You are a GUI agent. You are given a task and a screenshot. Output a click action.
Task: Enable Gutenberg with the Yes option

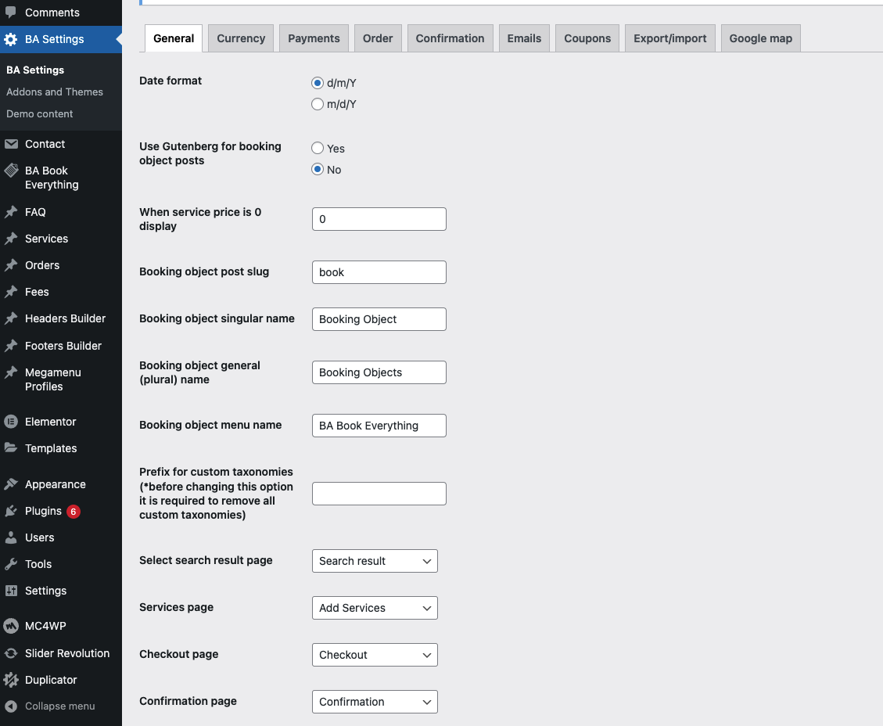[318, 148]
